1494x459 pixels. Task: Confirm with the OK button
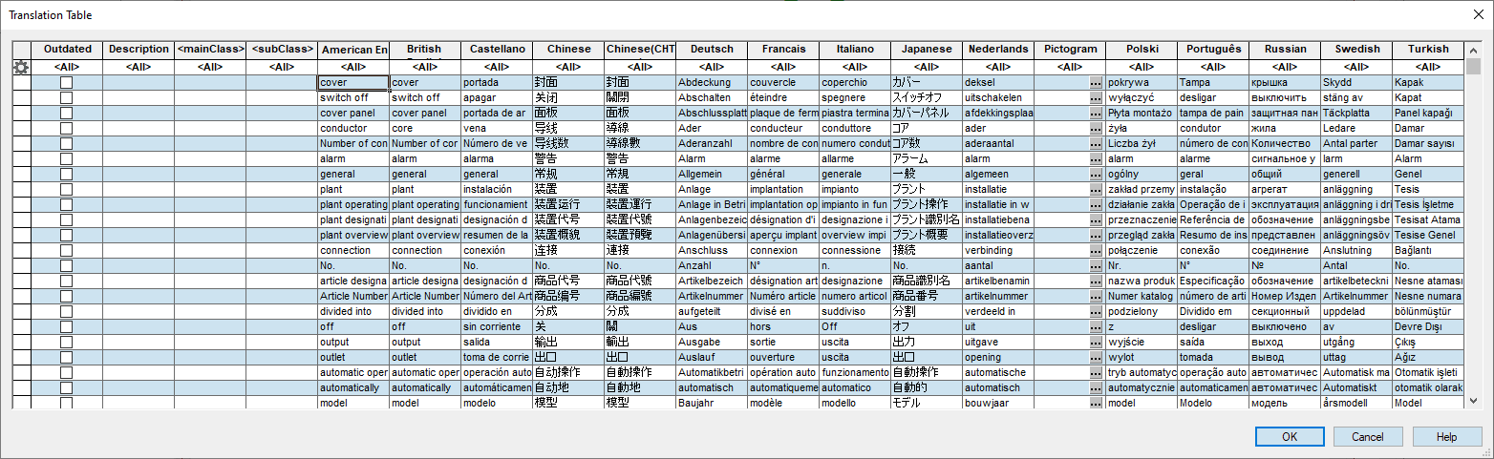point(1290,436)
